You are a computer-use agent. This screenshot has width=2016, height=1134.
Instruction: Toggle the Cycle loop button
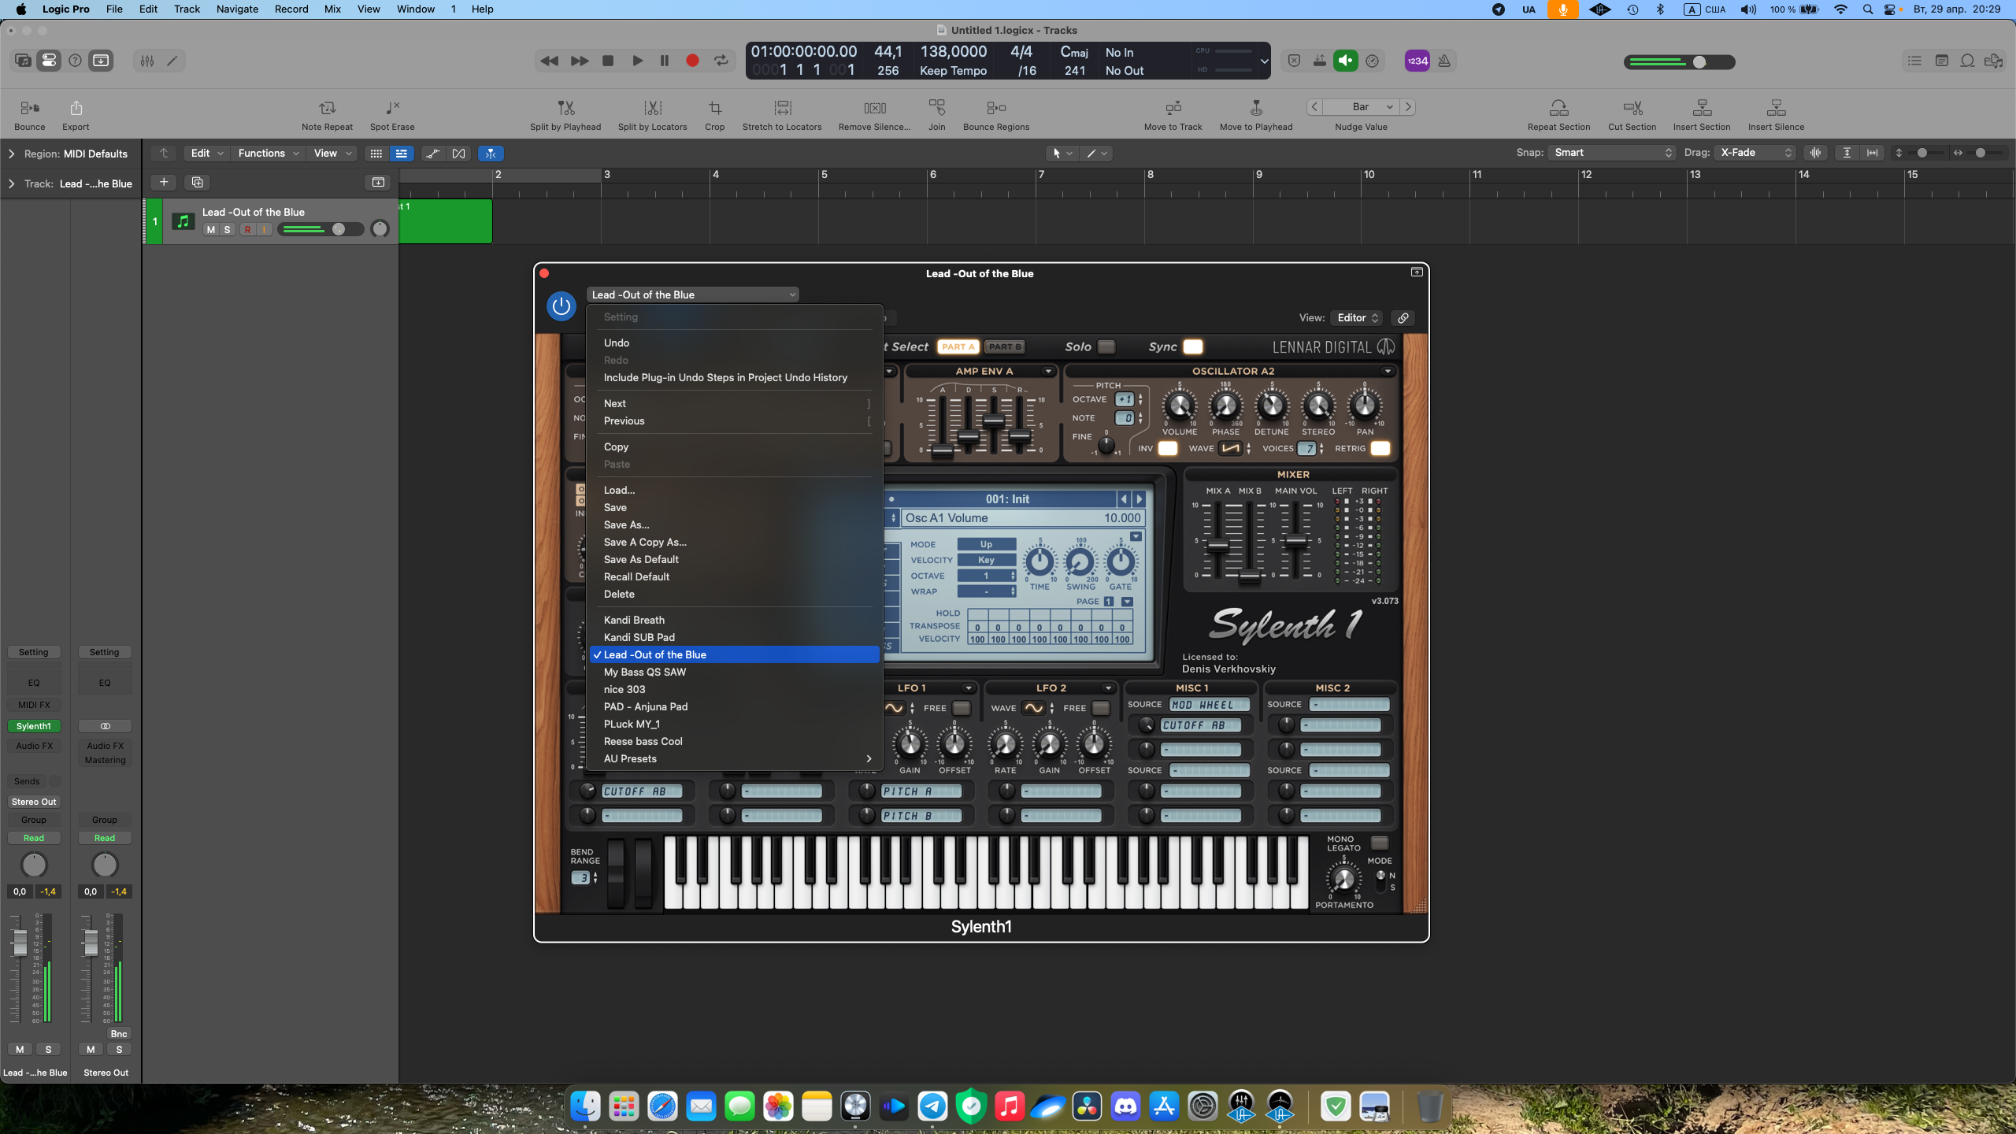coord(721,61)
